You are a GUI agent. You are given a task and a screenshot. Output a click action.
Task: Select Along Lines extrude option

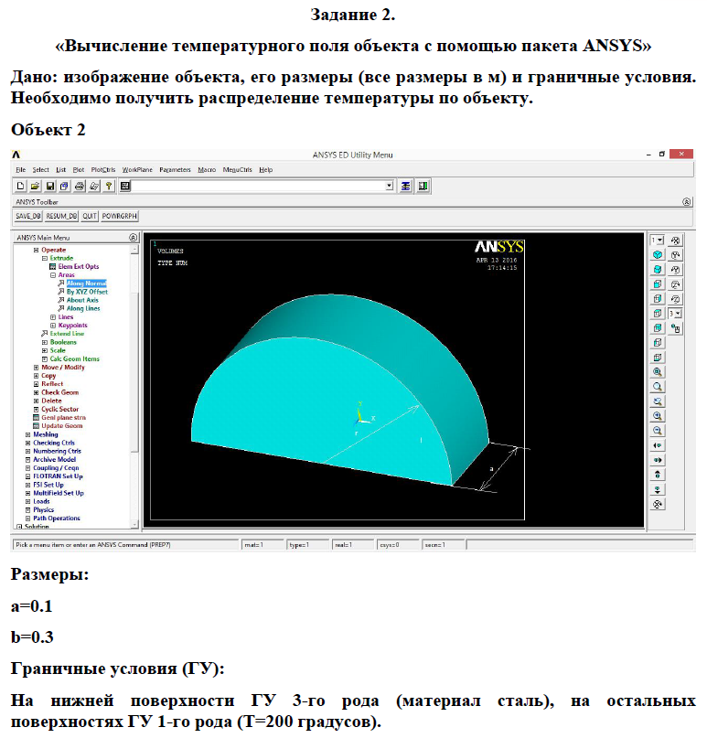tap(83, 309)
